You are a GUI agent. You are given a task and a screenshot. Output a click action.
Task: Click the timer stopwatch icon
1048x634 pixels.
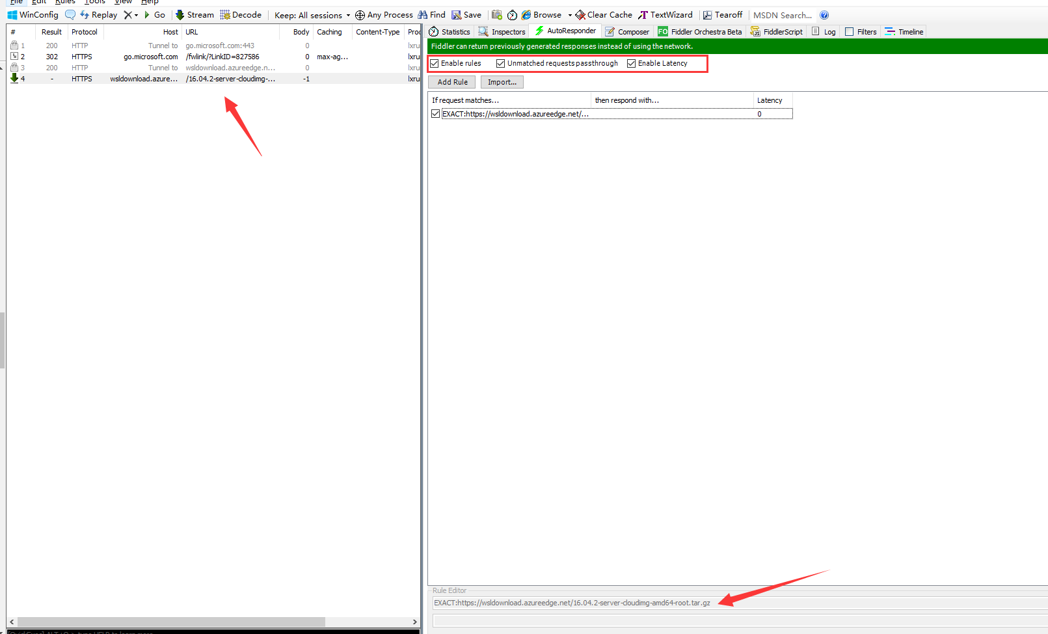tap(512, 15)
